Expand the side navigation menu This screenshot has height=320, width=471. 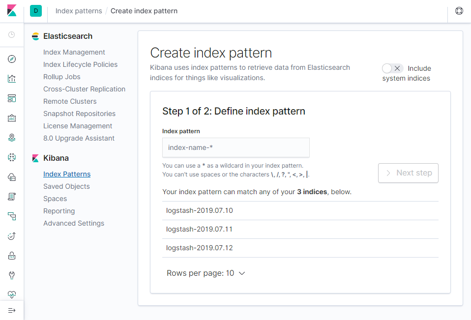click(12, 310)
